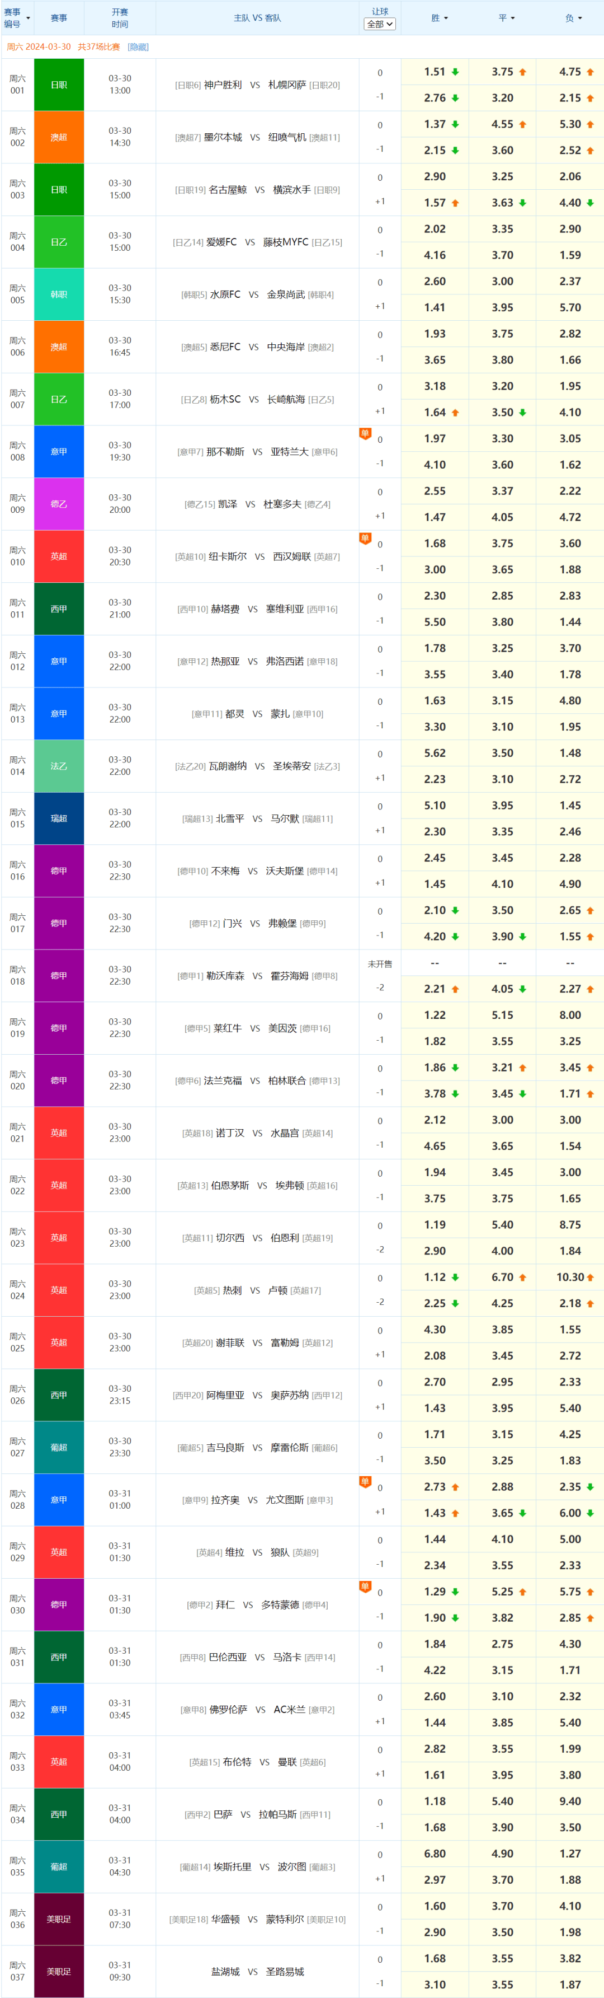Screen dimensions: 604x1998
Task: Select handicap draw odds 3.80 in match 006
Action: tap(503, 360)
